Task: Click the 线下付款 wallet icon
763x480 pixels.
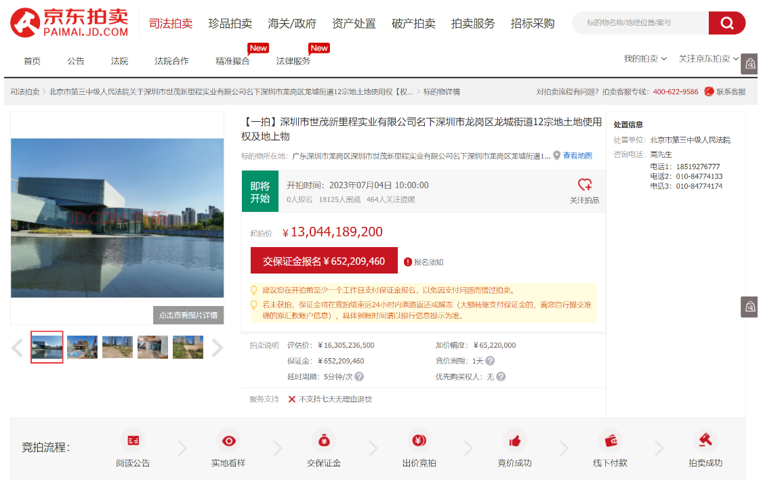Action: [x=611, y=441]
